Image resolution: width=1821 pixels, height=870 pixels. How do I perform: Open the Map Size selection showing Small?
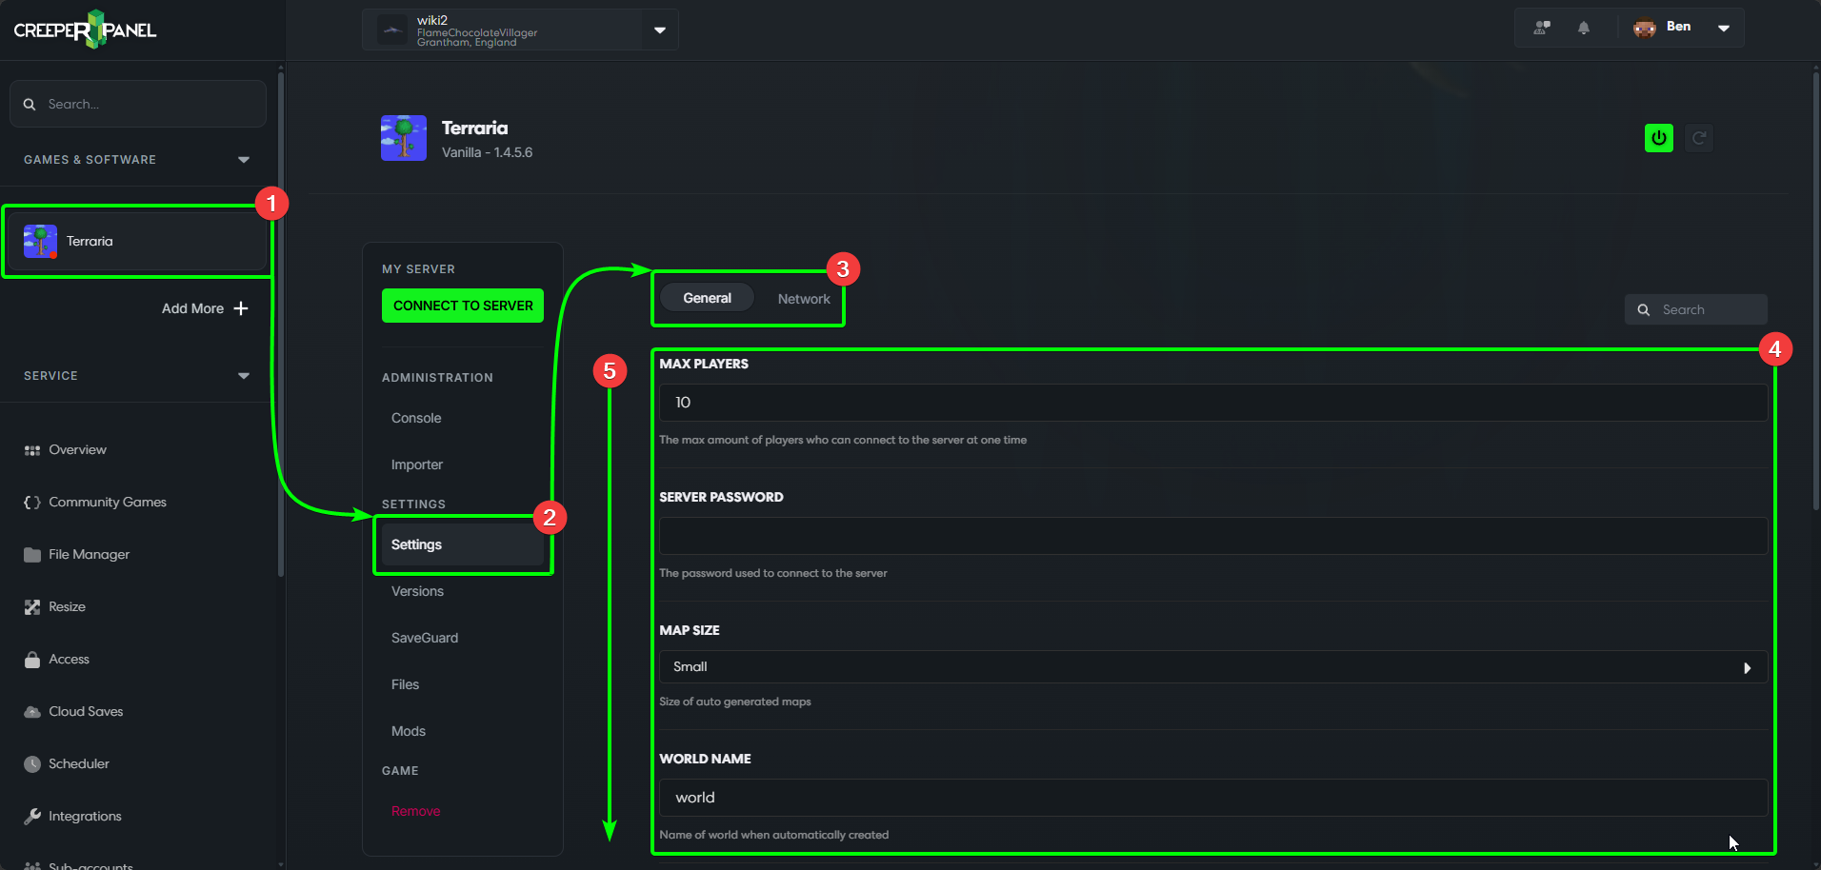click(x=1211, y=666)
